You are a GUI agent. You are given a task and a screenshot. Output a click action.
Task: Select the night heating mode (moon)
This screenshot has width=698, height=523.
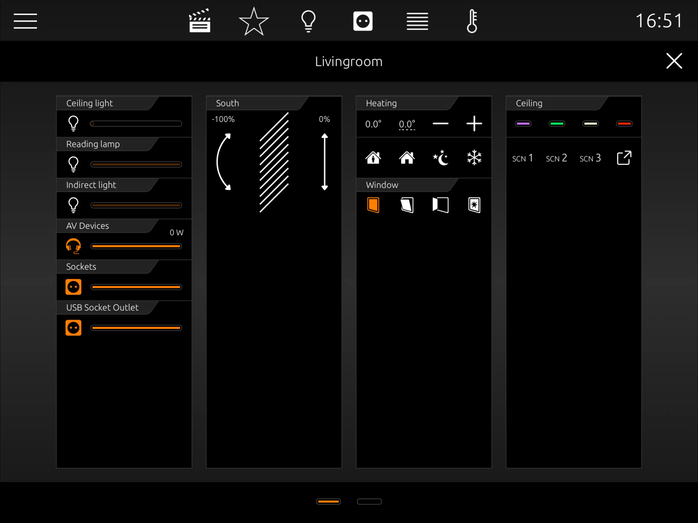coord(440,157)
